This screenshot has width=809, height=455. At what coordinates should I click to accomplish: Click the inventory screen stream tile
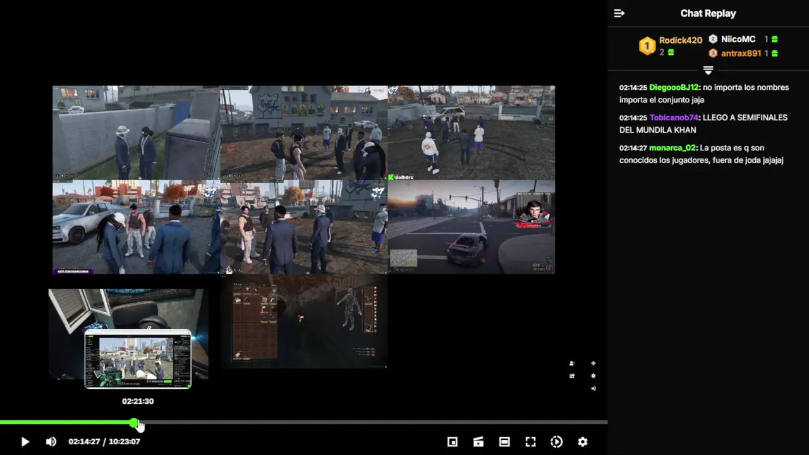click(x=304, y=321)
